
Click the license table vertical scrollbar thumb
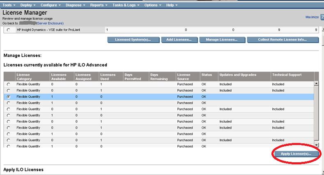pos(316,113)
